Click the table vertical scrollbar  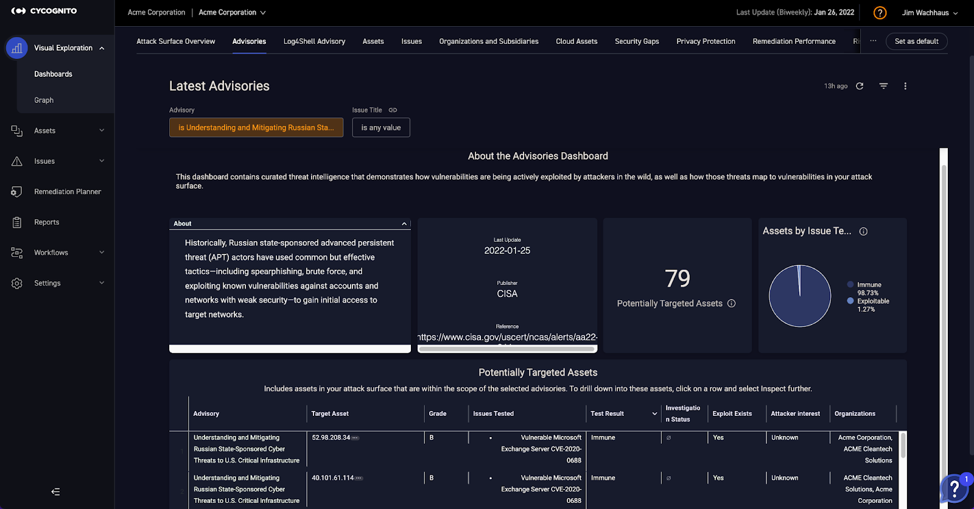click(x=903, y=446)
